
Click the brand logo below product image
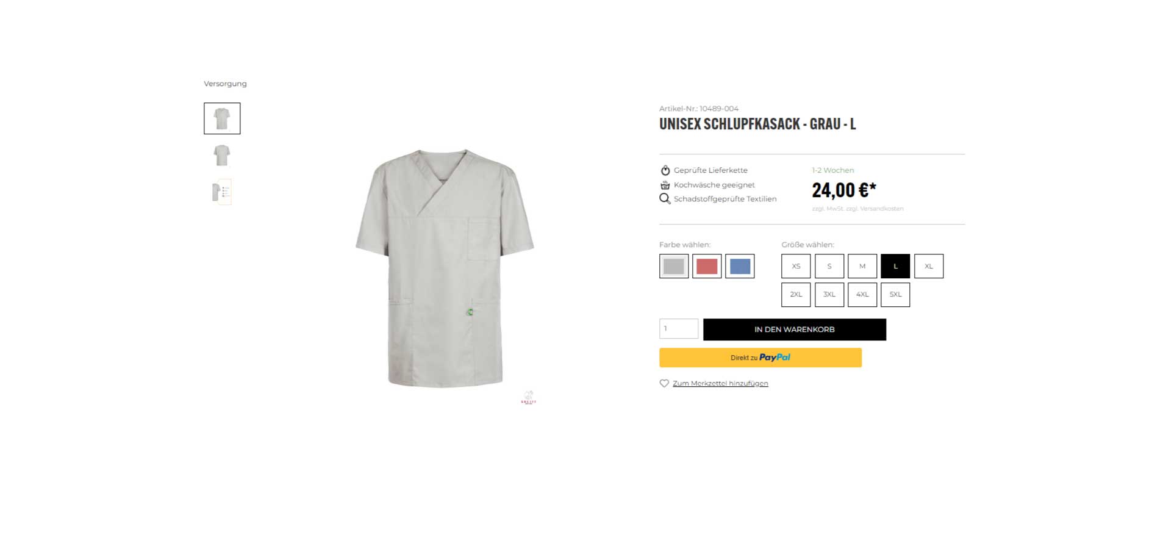(x=529, y=398)
